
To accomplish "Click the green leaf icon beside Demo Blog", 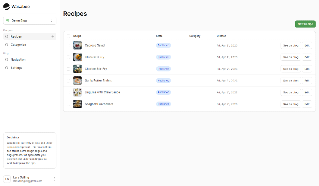I will pyautogui.click(x=8, y=20).
